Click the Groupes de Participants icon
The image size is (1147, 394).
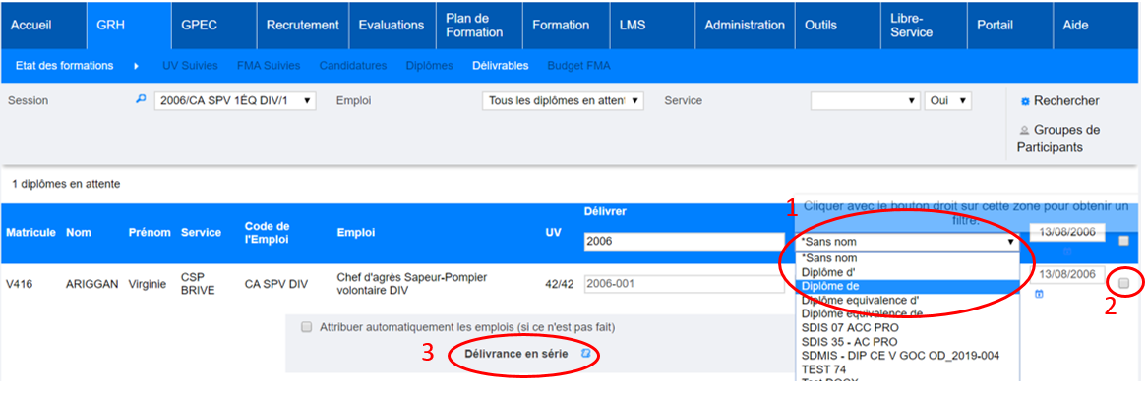(x=1024, y=130)
